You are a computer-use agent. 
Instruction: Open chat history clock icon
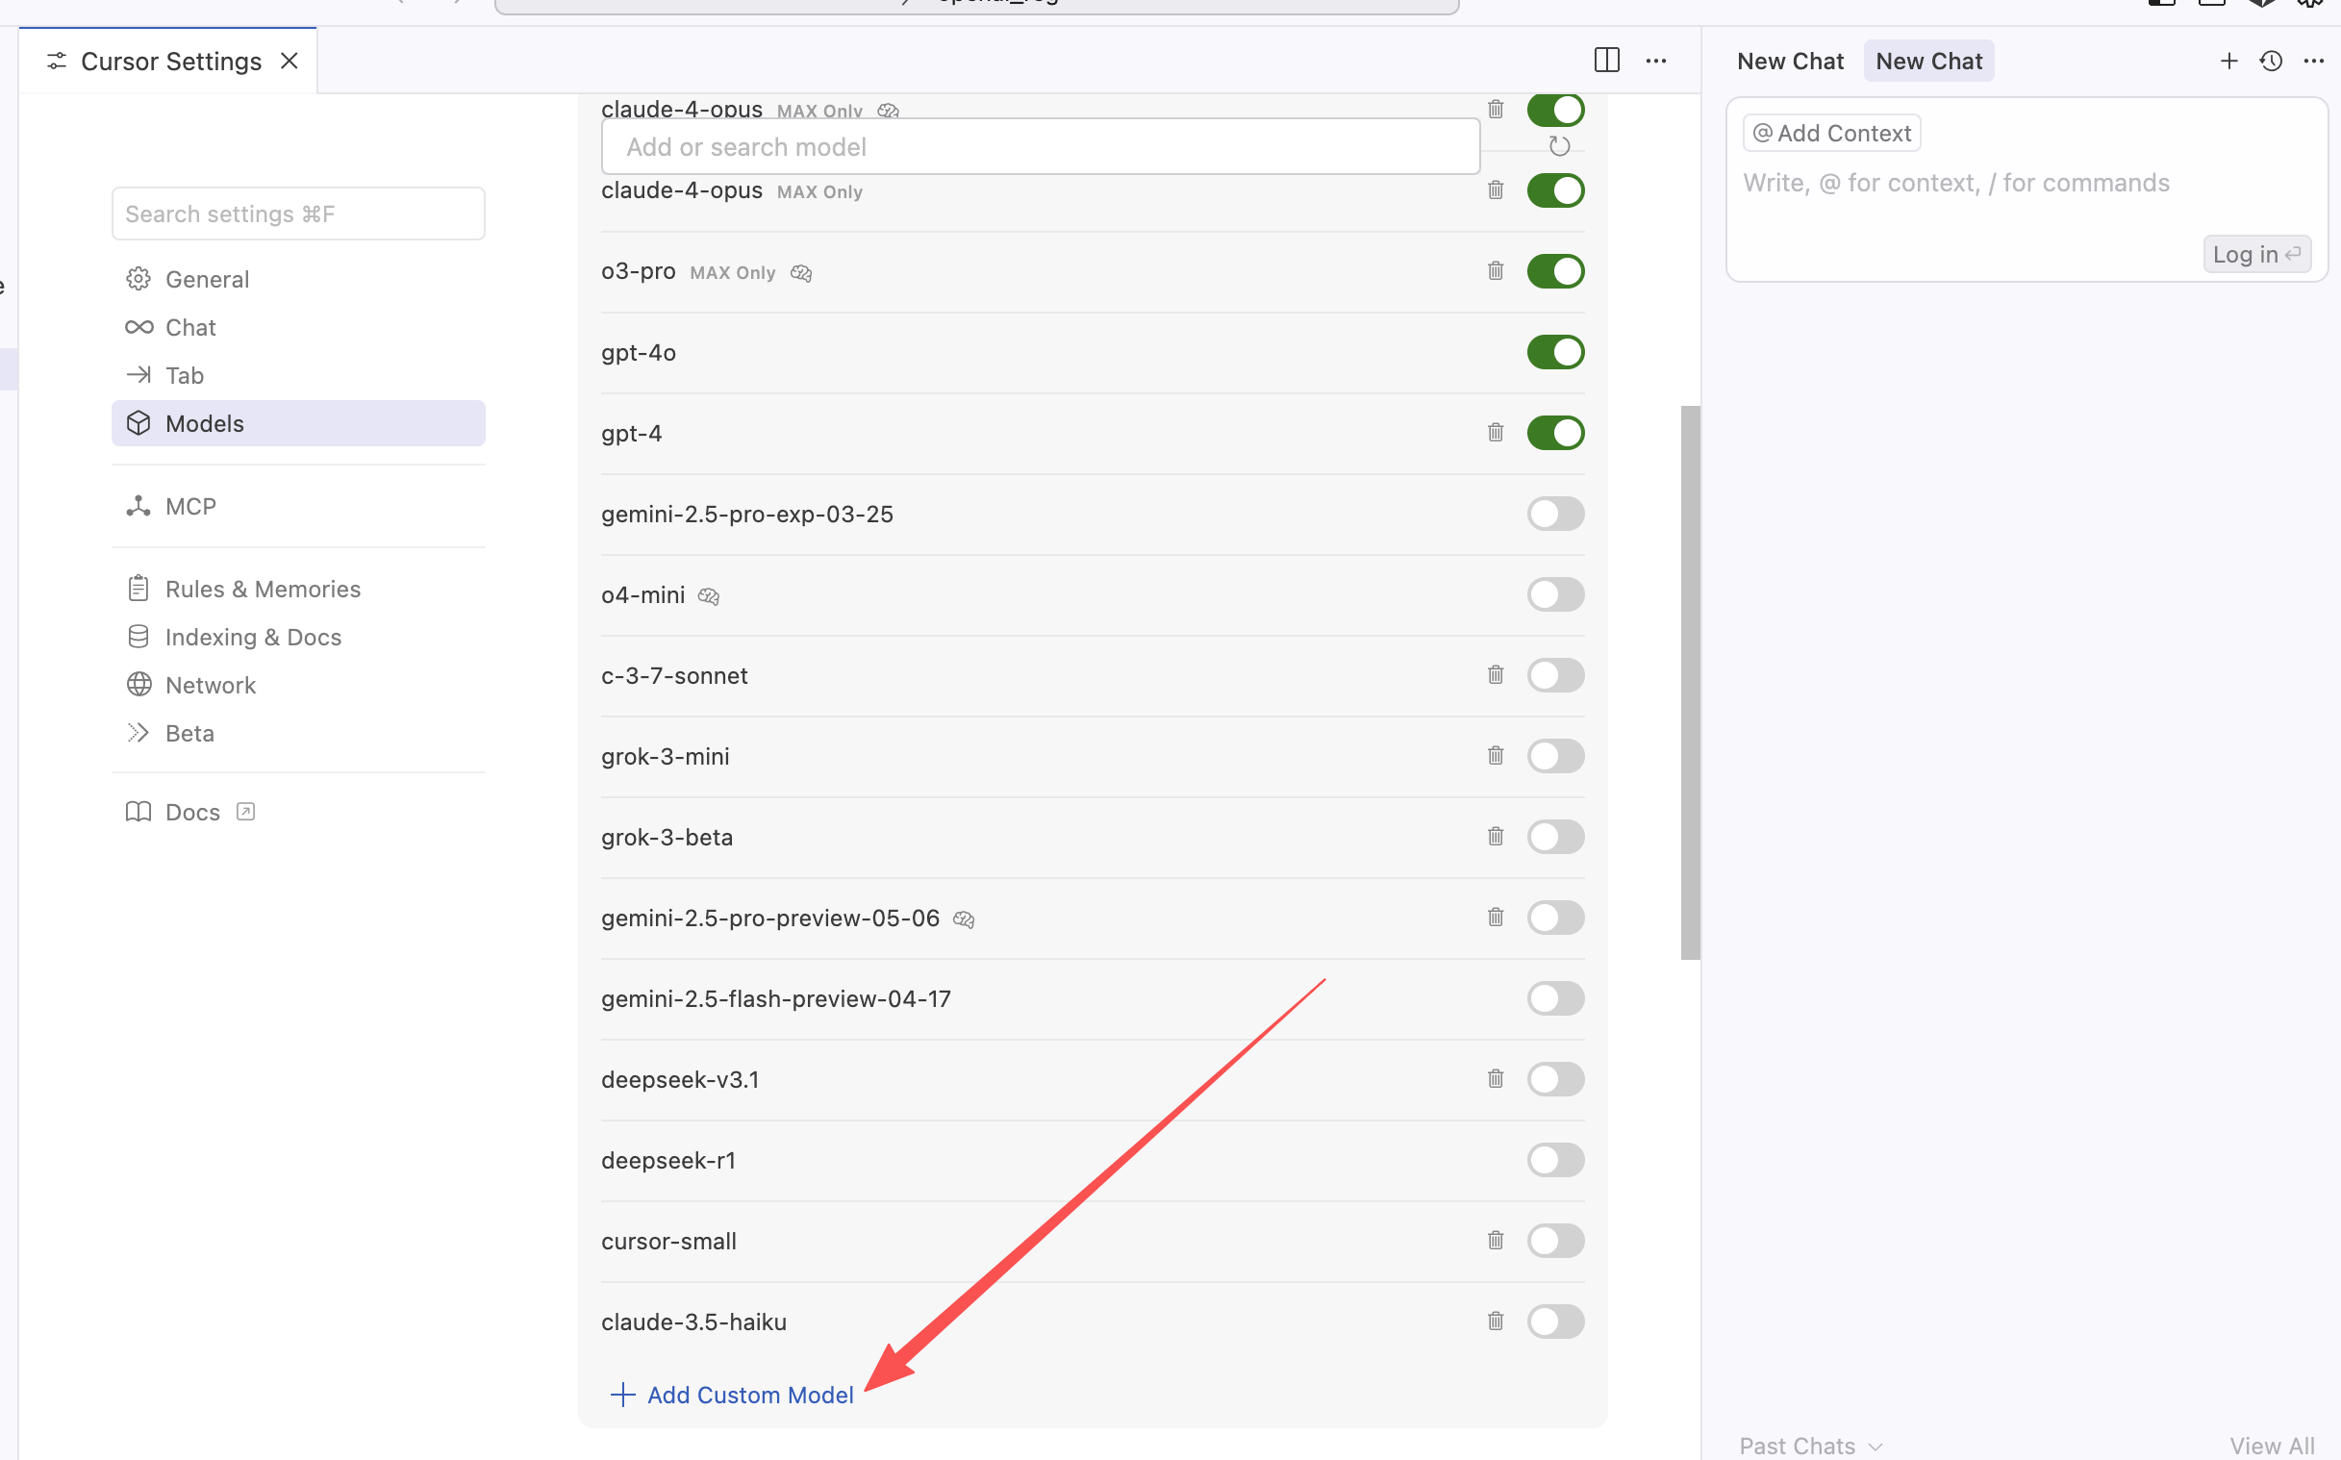click(x=2271, y=61)
